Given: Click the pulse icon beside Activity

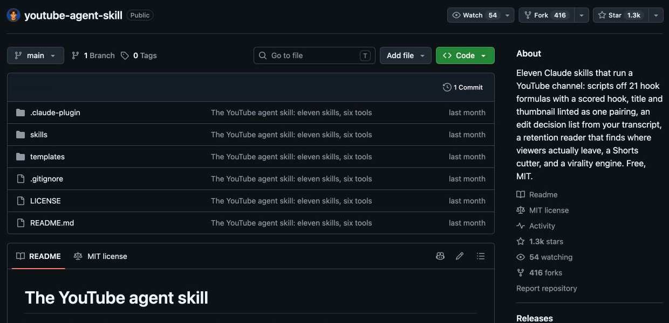Looking at the screenshot, I should point(521,226).
